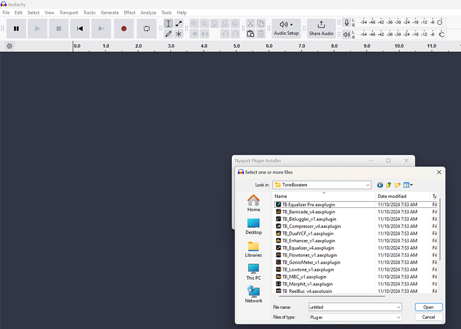Click the microphone record meter icon
Image resolution: width=461 pixels, height=329 pixels.
tap(347, 23)
